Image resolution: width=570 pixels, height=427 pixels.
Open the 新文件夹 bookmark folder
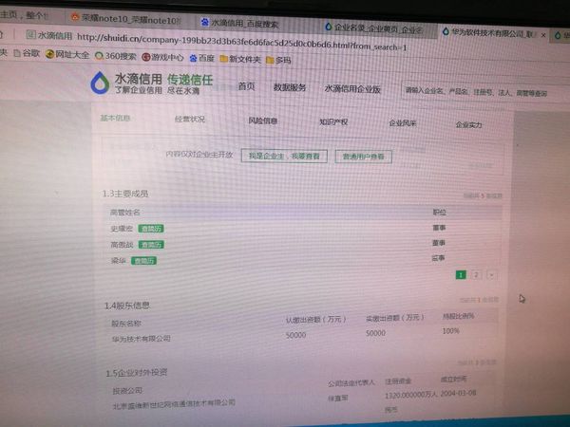coord(240,59)
